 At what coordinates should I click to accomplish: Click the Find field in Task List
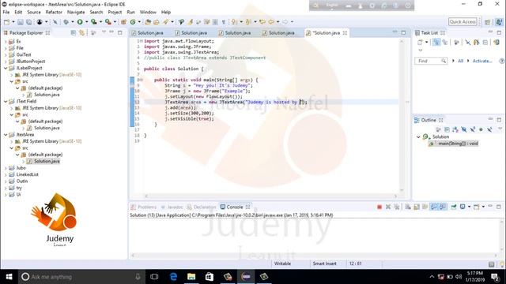[431, 61]
